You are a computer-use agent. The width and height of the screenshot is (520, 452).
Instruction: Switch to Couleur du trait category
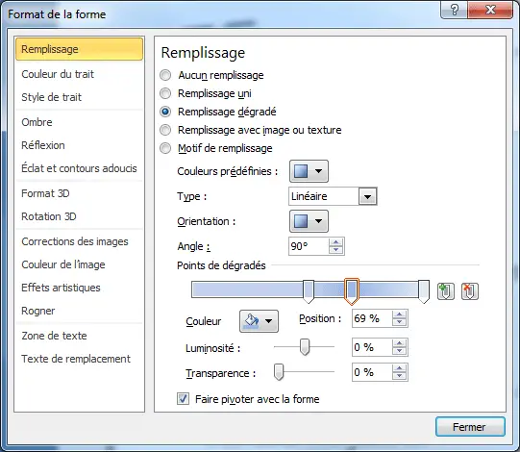tap(79, 74)
